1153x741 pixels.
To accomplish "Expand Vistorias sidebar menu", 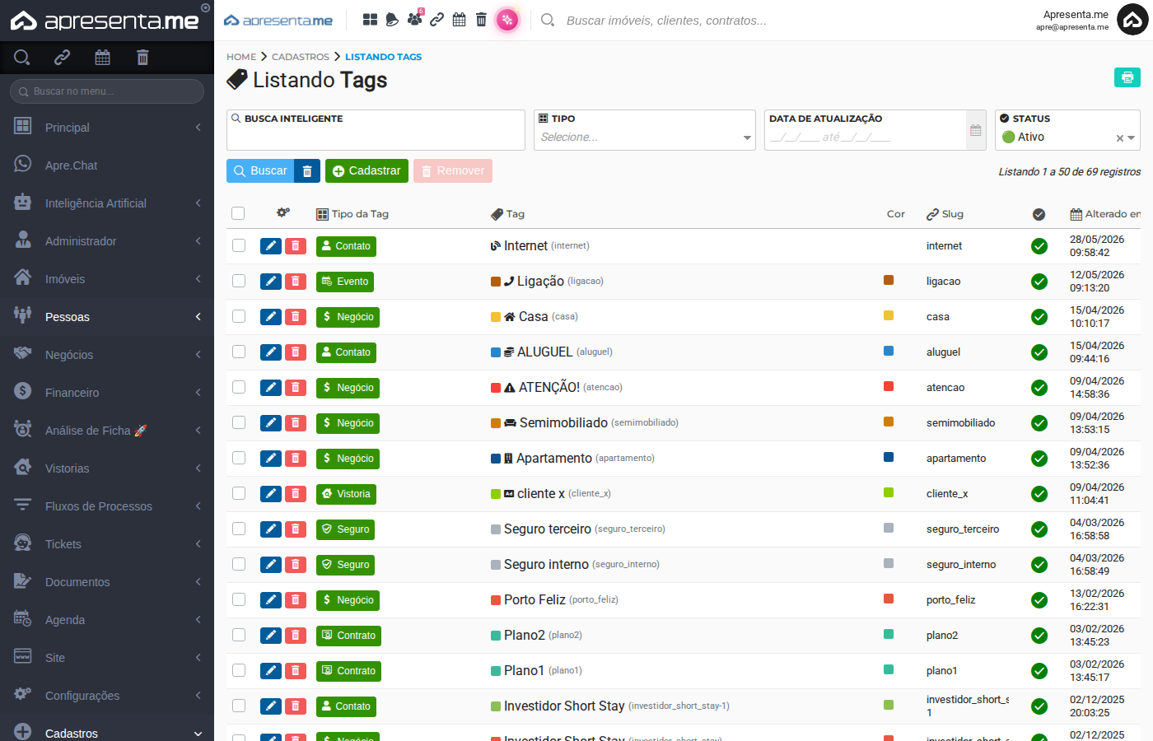I will 107,468.
